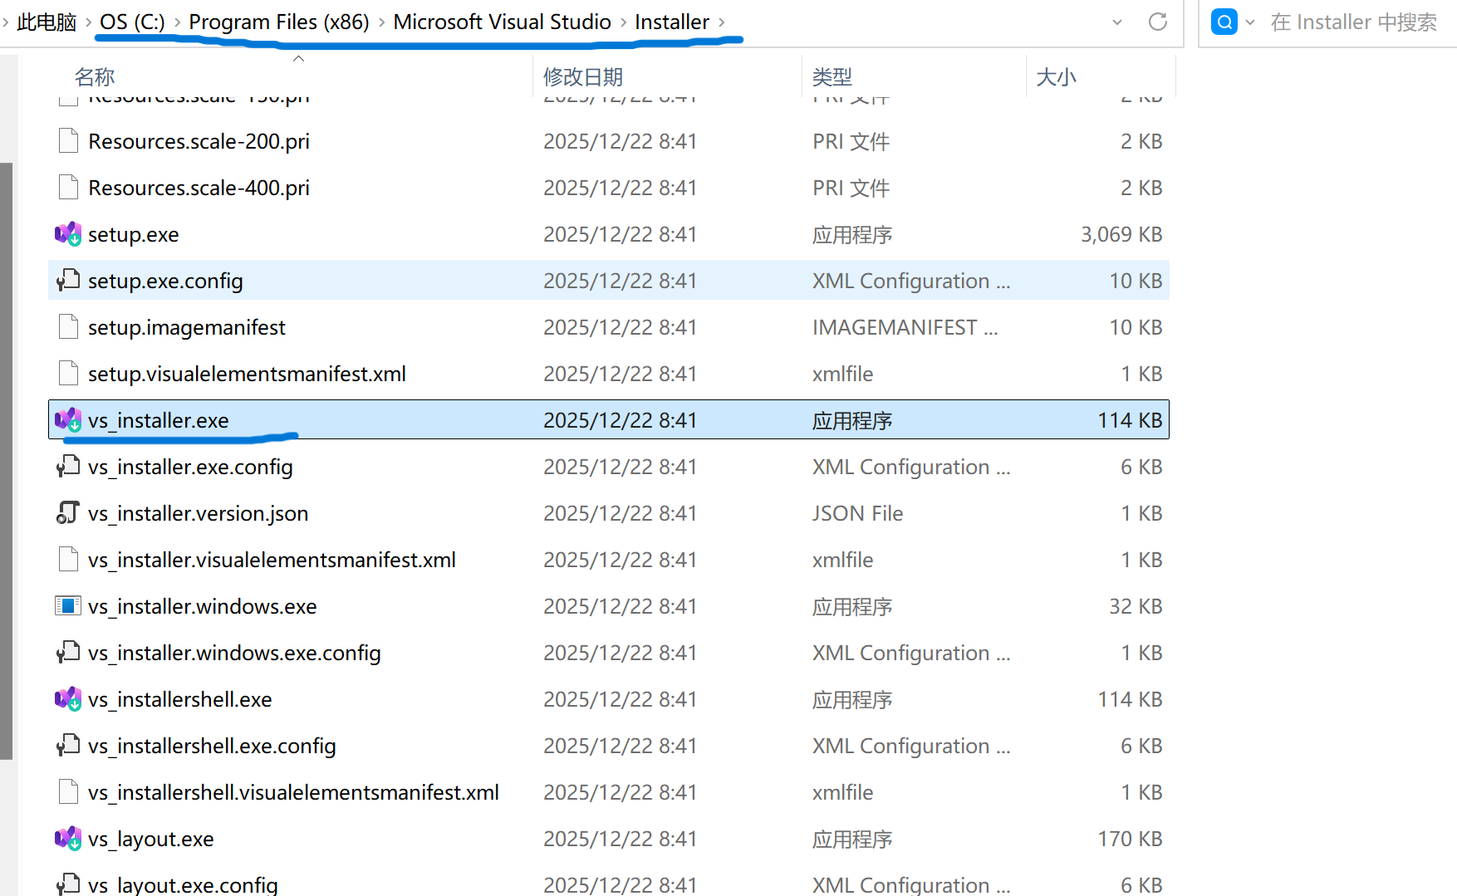
Task: Expand the chevron after 此电脑
Action: [x=88, y=22]
